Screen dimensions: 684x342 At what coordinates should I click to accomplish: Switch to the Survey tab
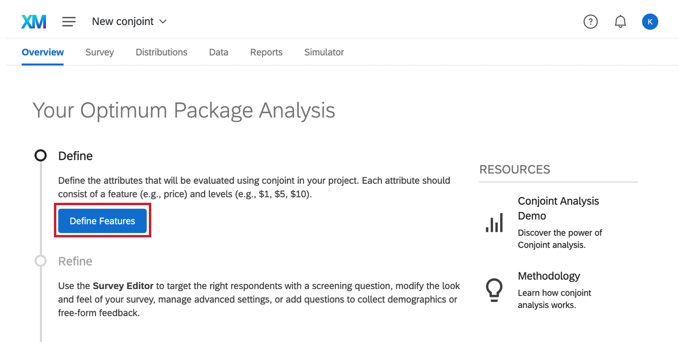[x=99, y=52]
